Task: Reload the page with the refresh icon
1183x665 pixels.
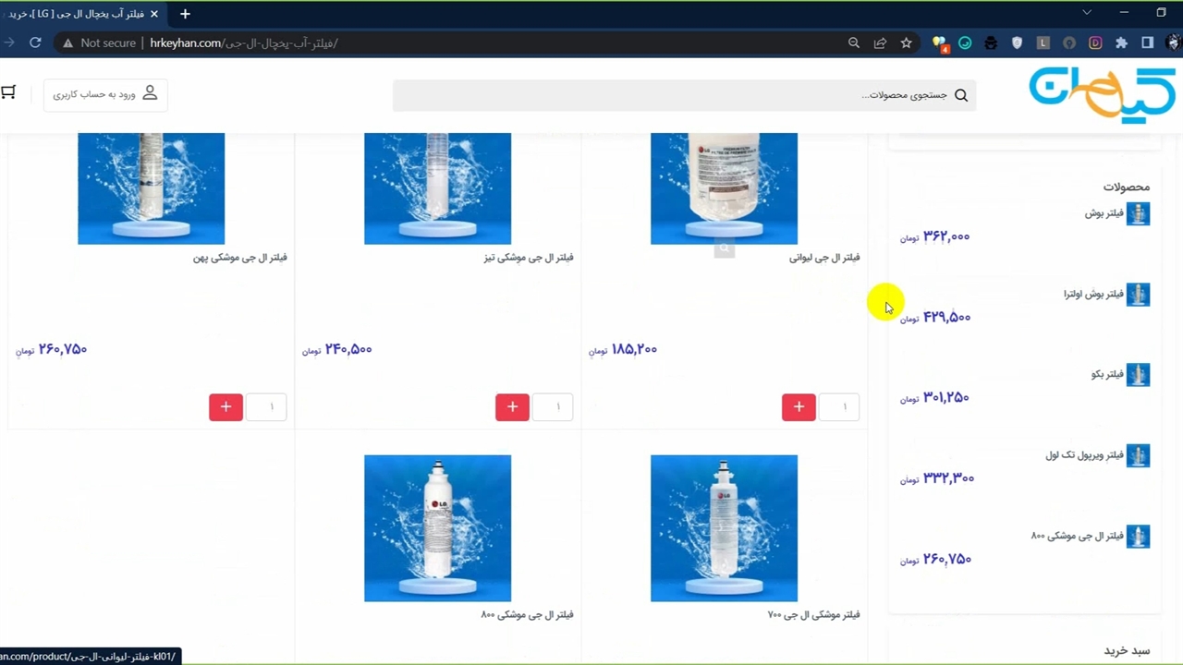Action: click(35, 42)
